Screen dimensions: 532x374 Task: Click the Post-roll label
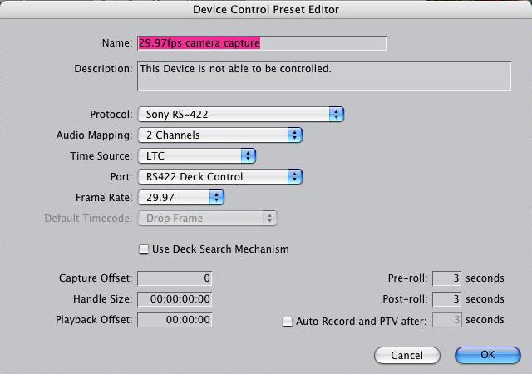(x=405, y=299)
